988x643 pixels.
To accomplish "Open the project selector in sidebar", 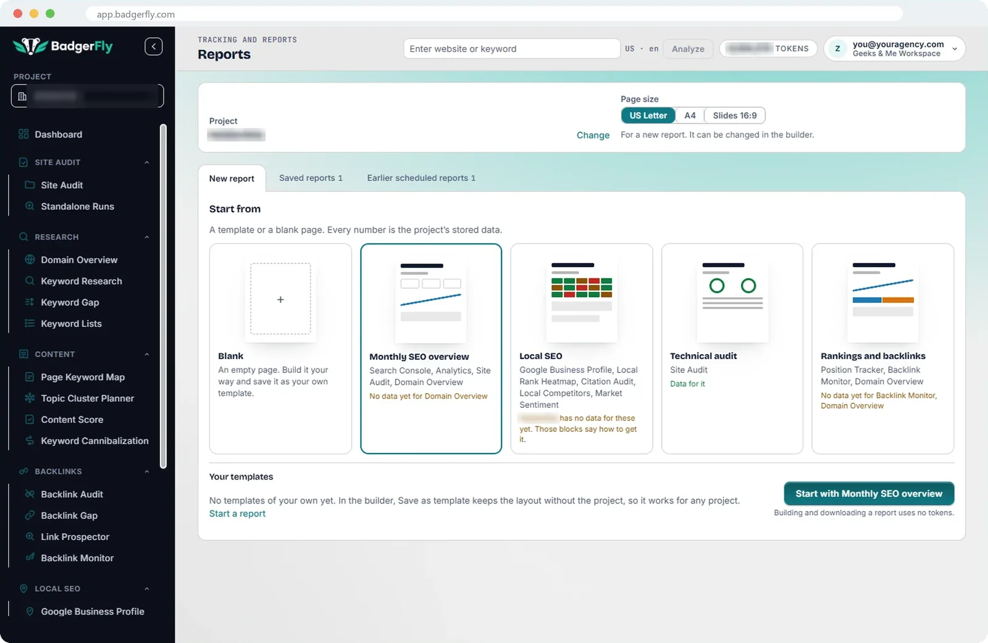I will 87,96.
